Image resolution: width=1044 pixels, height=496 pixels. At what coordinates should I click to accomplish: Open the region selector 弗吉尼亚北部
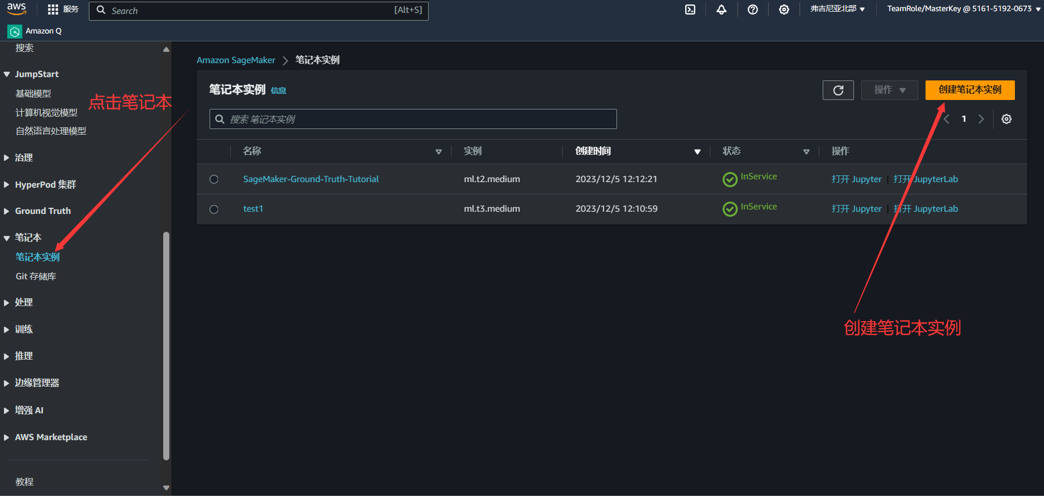pos(837,9)
